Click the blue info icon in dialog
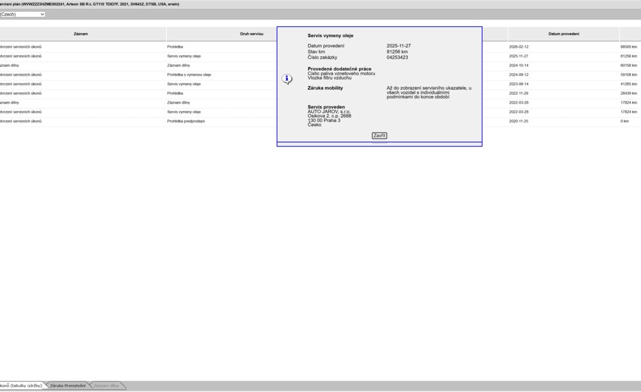The image size is (641, 392). 287,79
